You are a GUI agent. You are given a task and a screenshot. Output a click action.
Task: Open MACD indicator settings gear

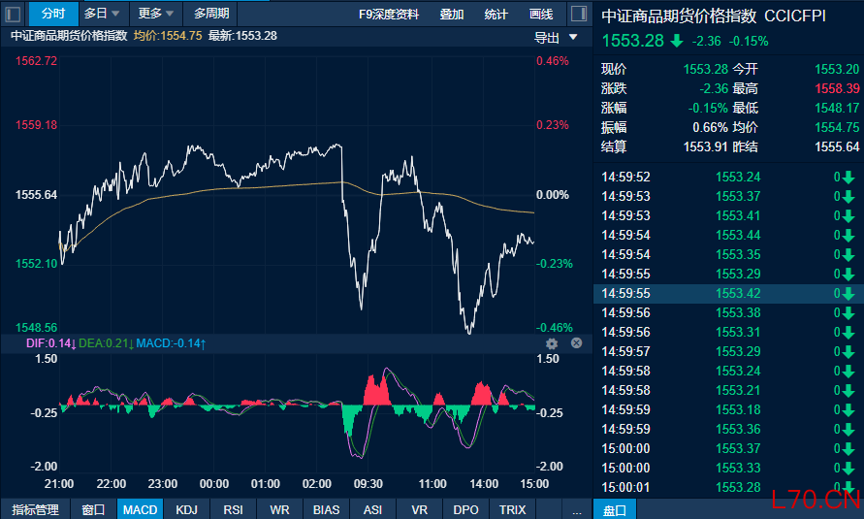click(552, 343)
